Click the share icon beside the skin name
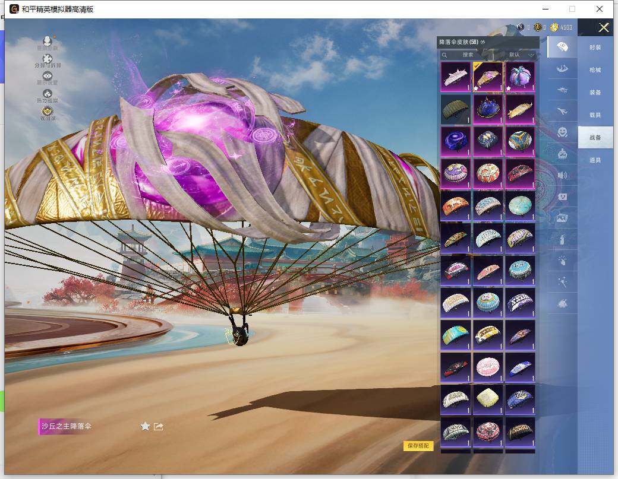The image size is (618, 479). tap(159, 426)
